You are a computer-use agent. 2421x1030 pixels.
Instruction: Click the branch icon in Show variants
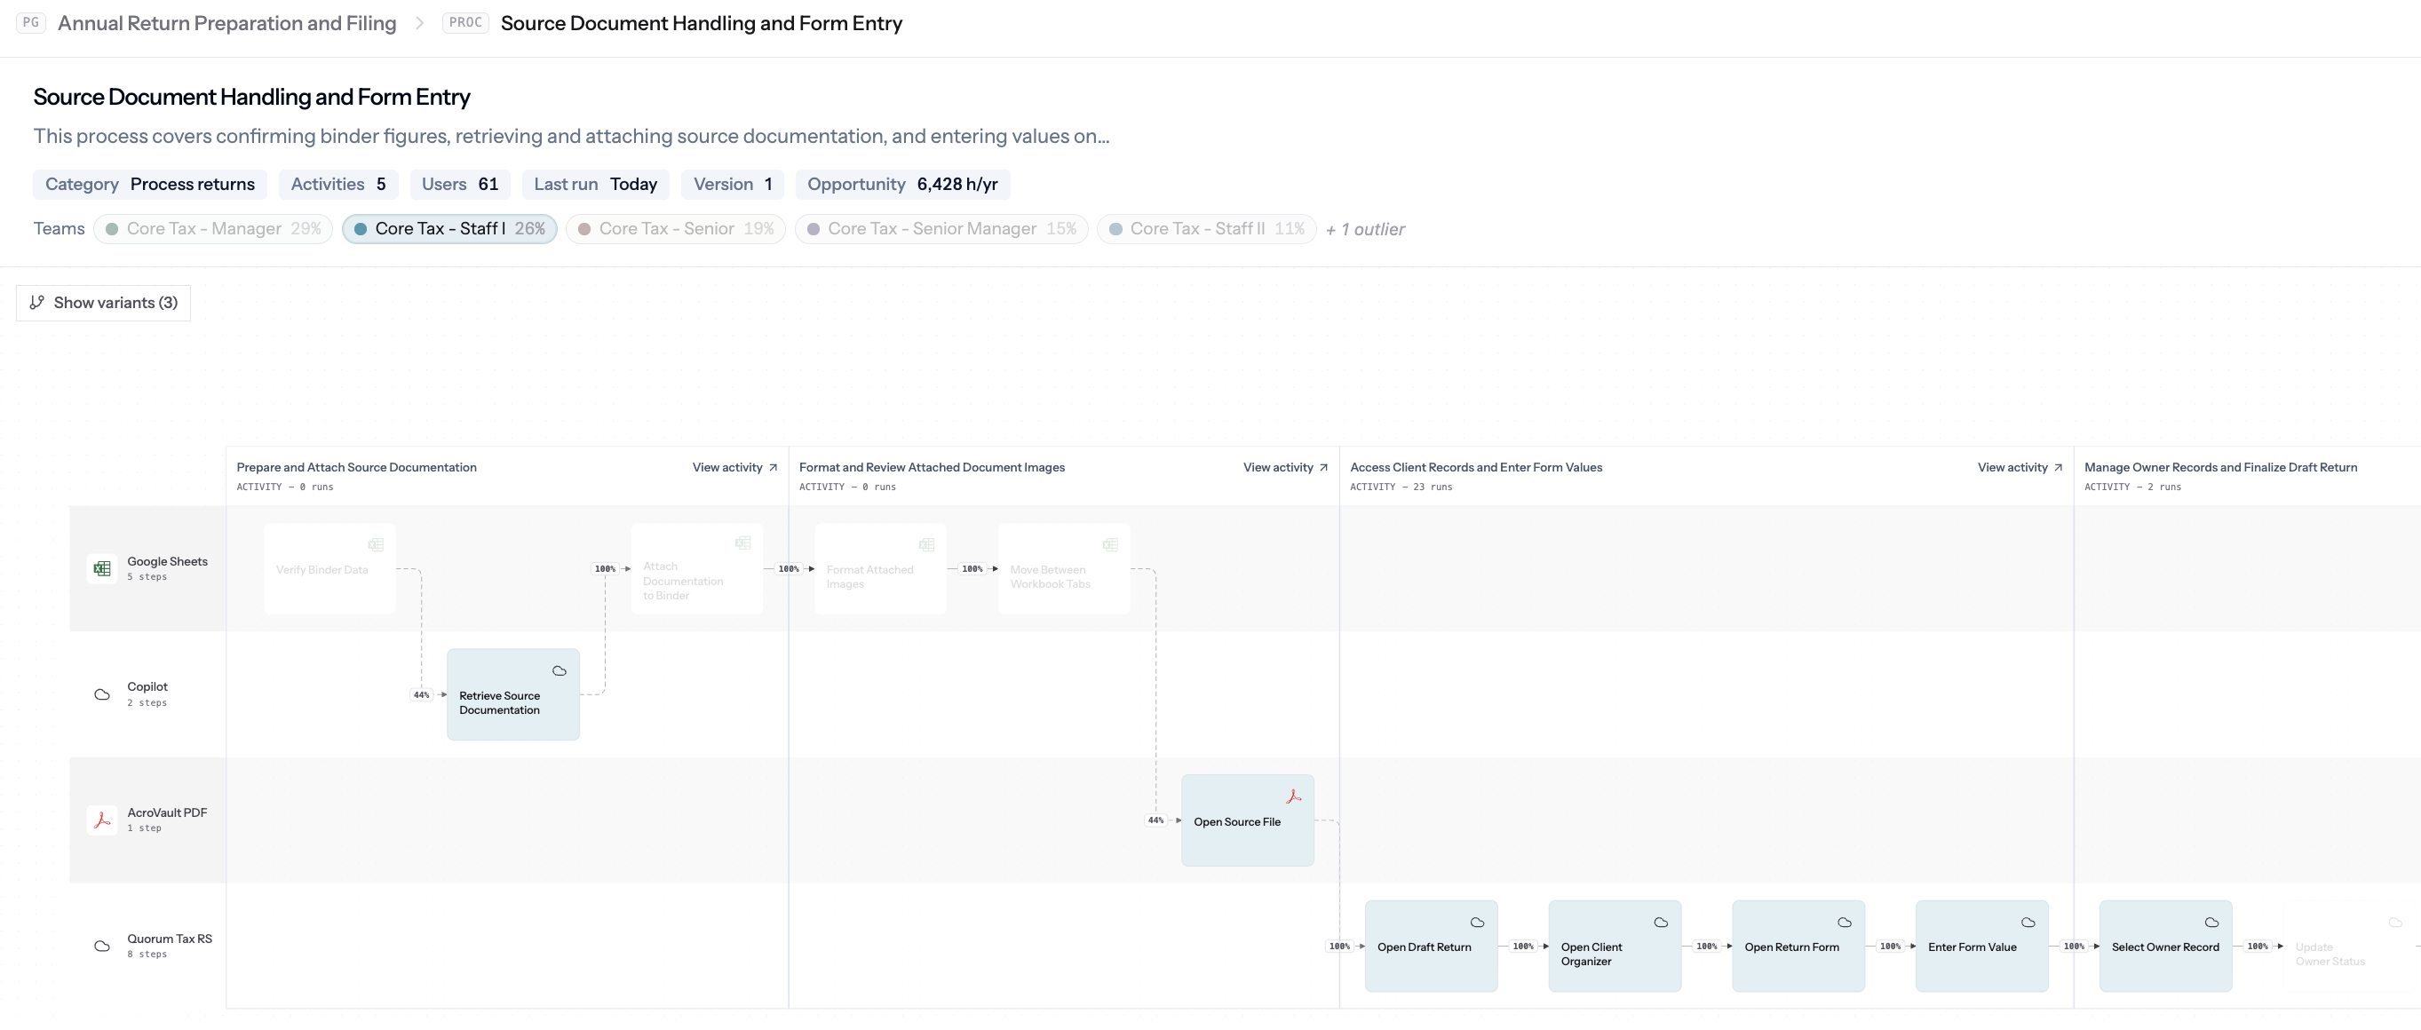tap(36, 303)
